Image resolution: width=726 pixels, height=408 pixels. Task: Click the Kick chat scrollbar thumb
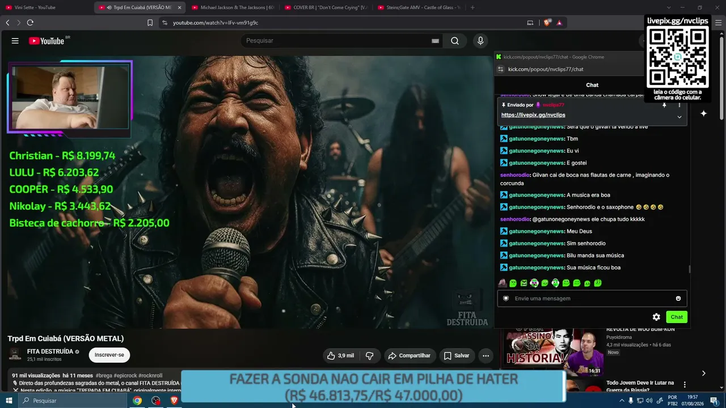tap(690, 269)
